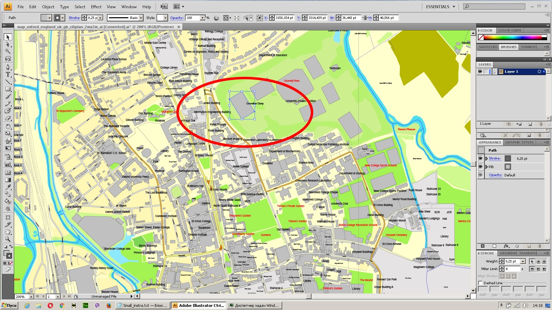Open Small_instra.txt from the Windows taskbar
552x310 pixels.
point(142,305)
